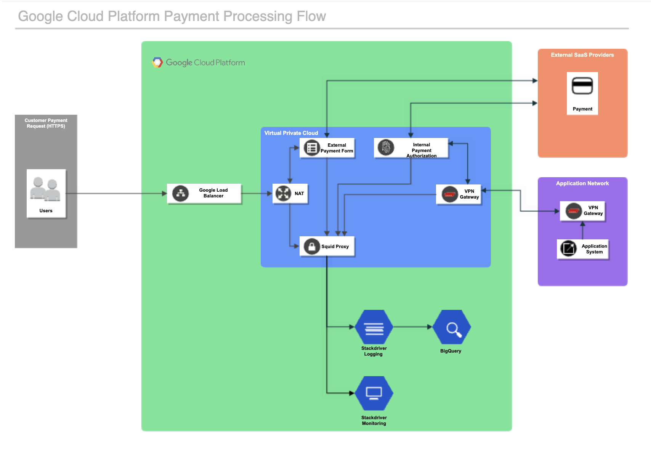
Task: Click the Users people icon
Action: (45, 189)
